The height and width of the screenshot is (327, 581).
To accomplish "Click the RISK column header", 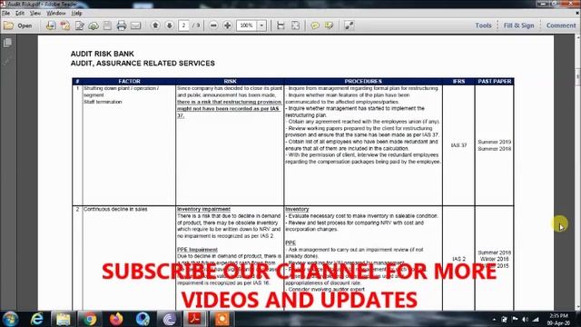I will point(230,81).
